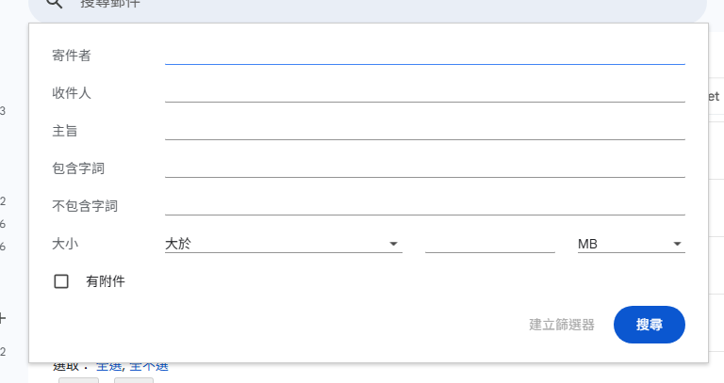Tick the 有附件 checkbox
The image size is (724, 383).
pos(61,280)
